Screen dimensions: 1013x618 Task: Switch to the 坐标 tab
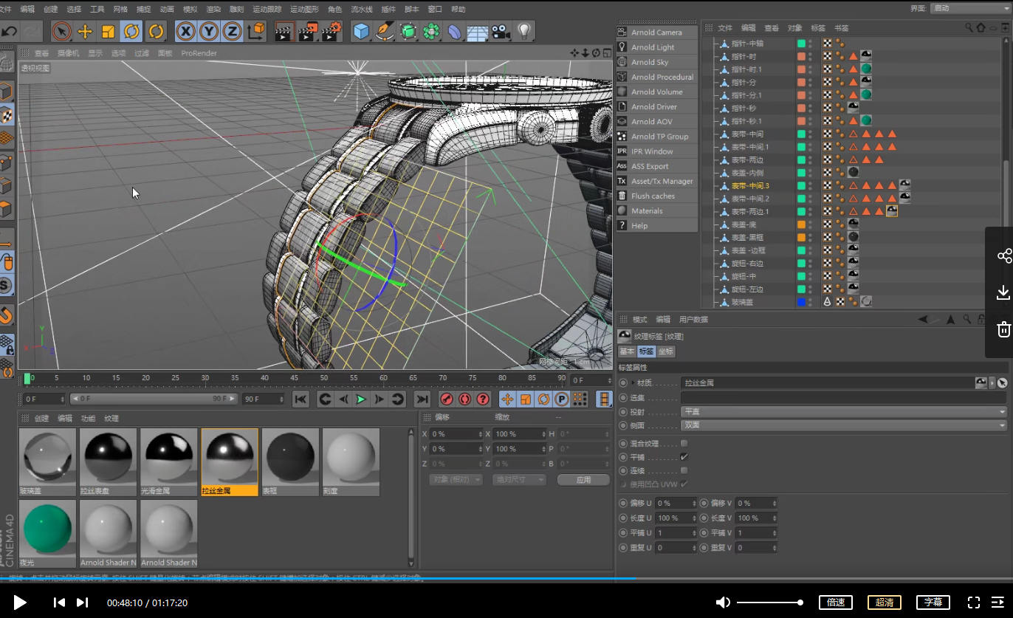click(666, 351)
